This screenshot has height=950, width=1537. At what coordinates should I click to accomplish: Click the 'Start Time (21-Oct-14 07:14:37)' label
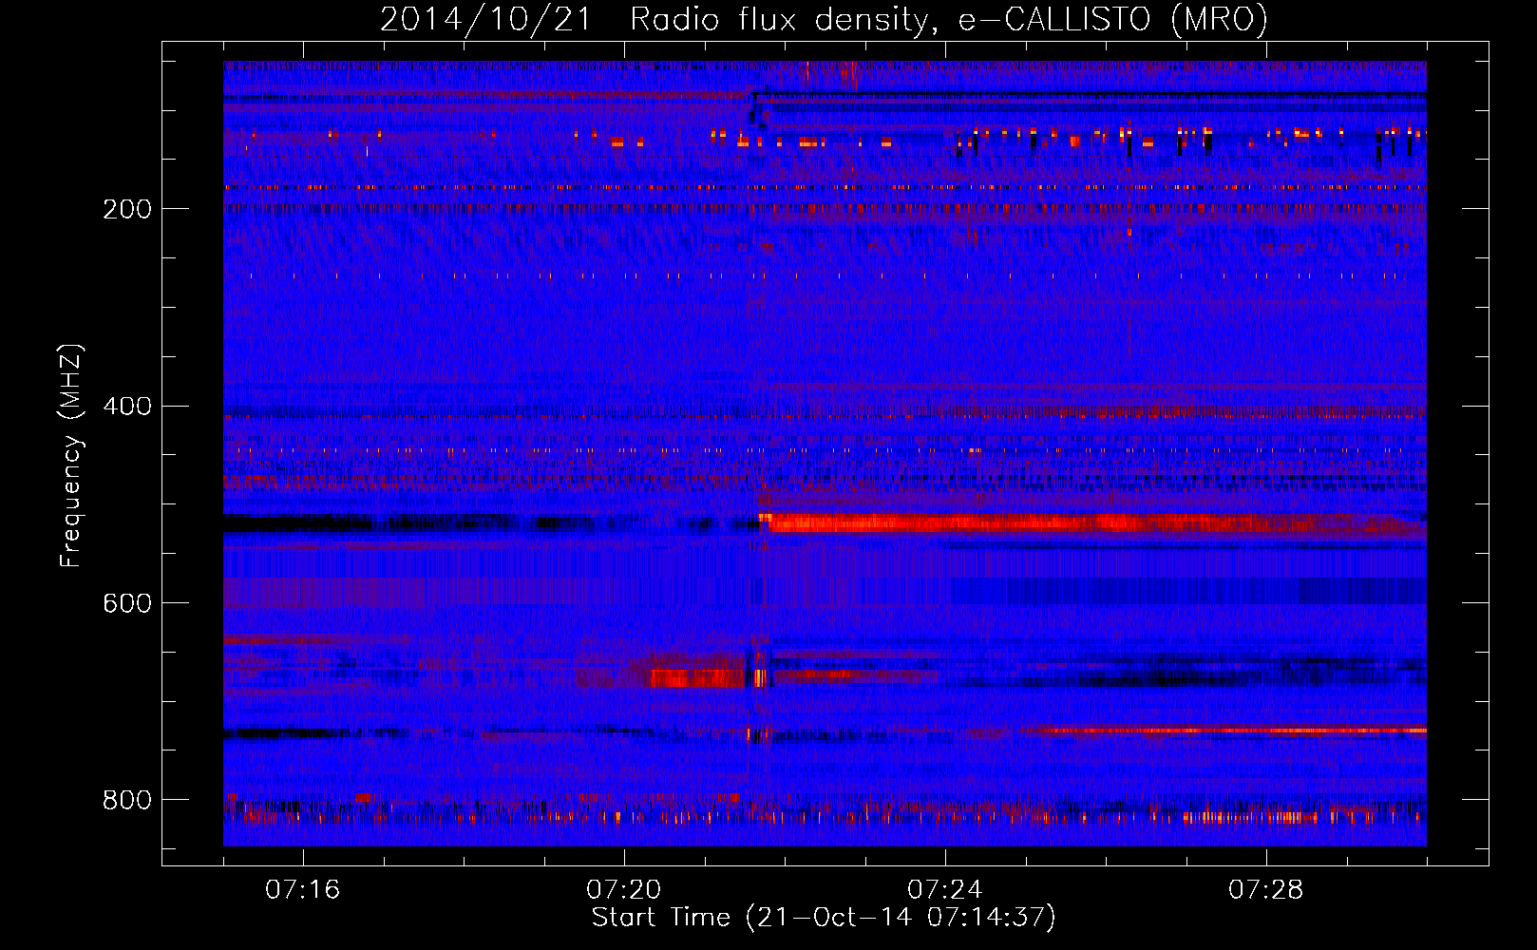point(824,918)
